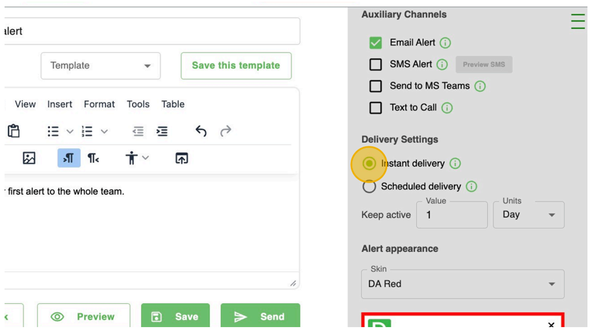Click the numbered list icon
This screenshot has height=330, width=592.
tap(87, 132)
